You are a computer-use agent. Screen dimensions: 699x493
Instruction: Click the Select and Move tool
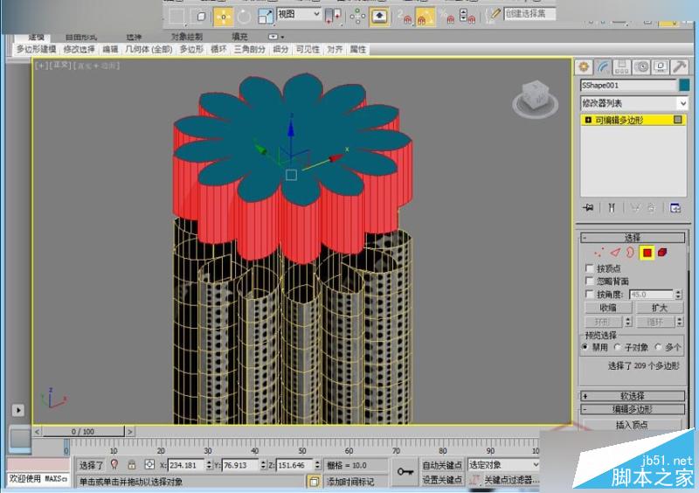[x=223, y=15]
